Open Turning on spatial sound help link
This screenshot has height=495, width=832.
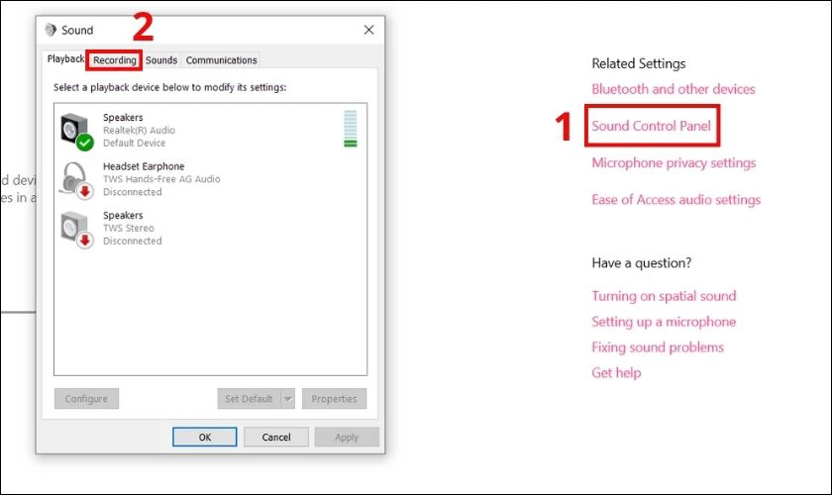pos(664,296)
